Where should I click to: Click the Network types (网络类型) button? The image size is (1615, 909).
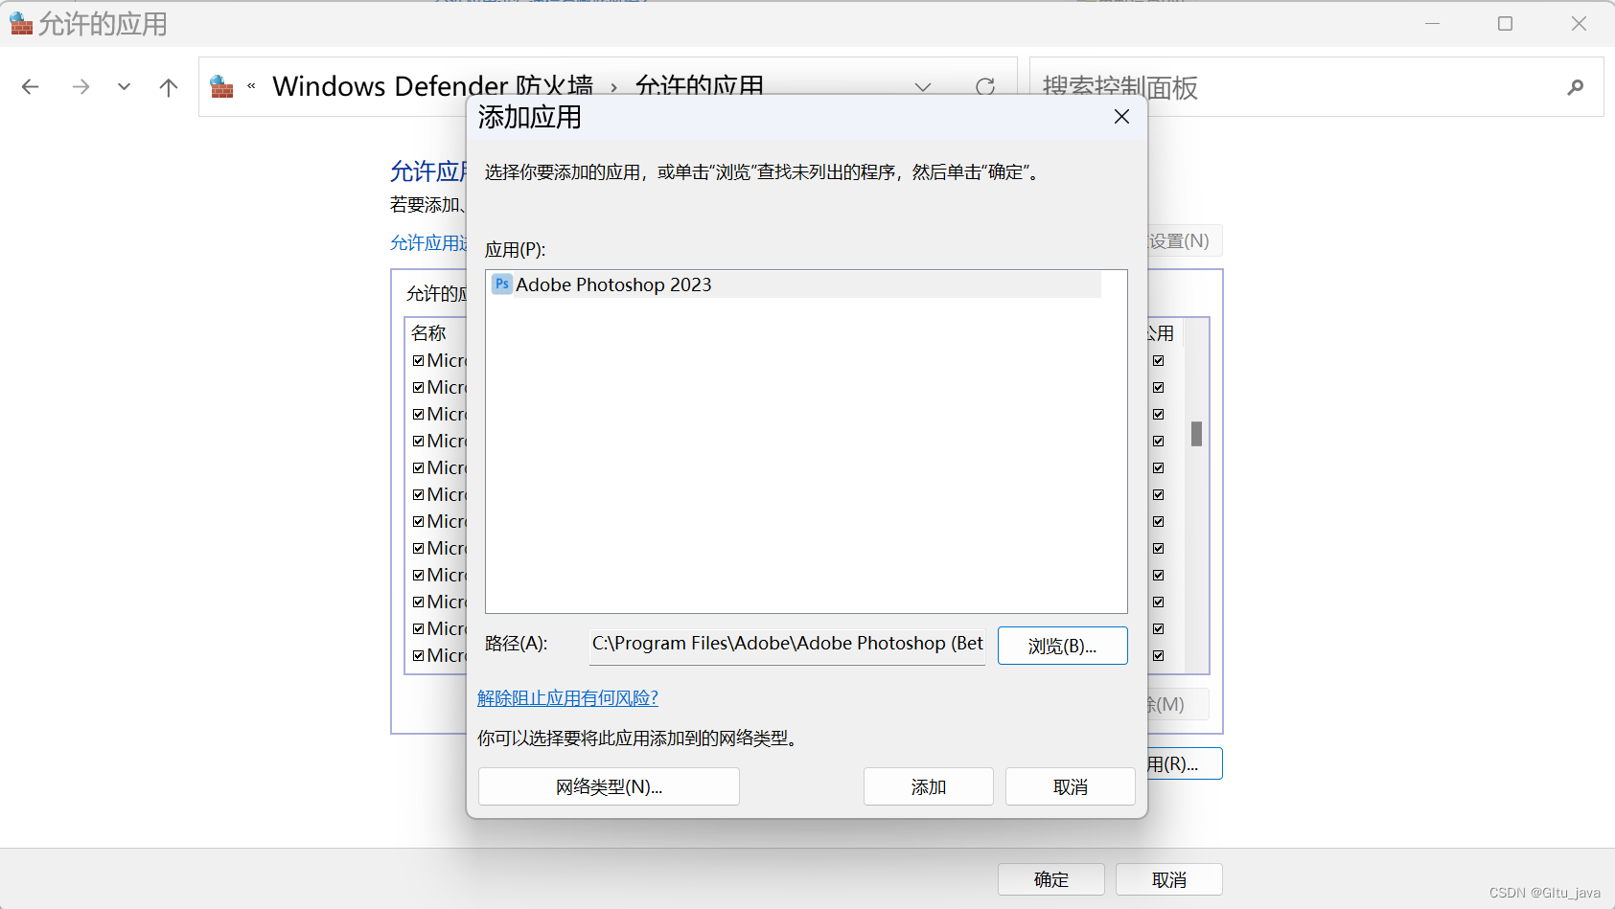pos(609,786)
